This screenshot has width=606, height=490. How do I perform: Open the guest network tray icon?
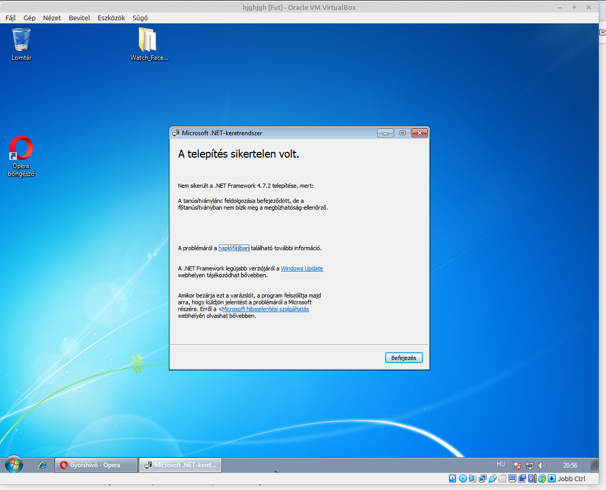[530, 466]
